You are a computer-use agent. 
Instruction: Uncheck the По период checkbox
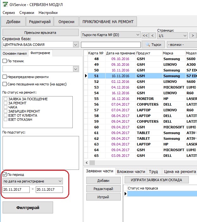click(4, 175)
